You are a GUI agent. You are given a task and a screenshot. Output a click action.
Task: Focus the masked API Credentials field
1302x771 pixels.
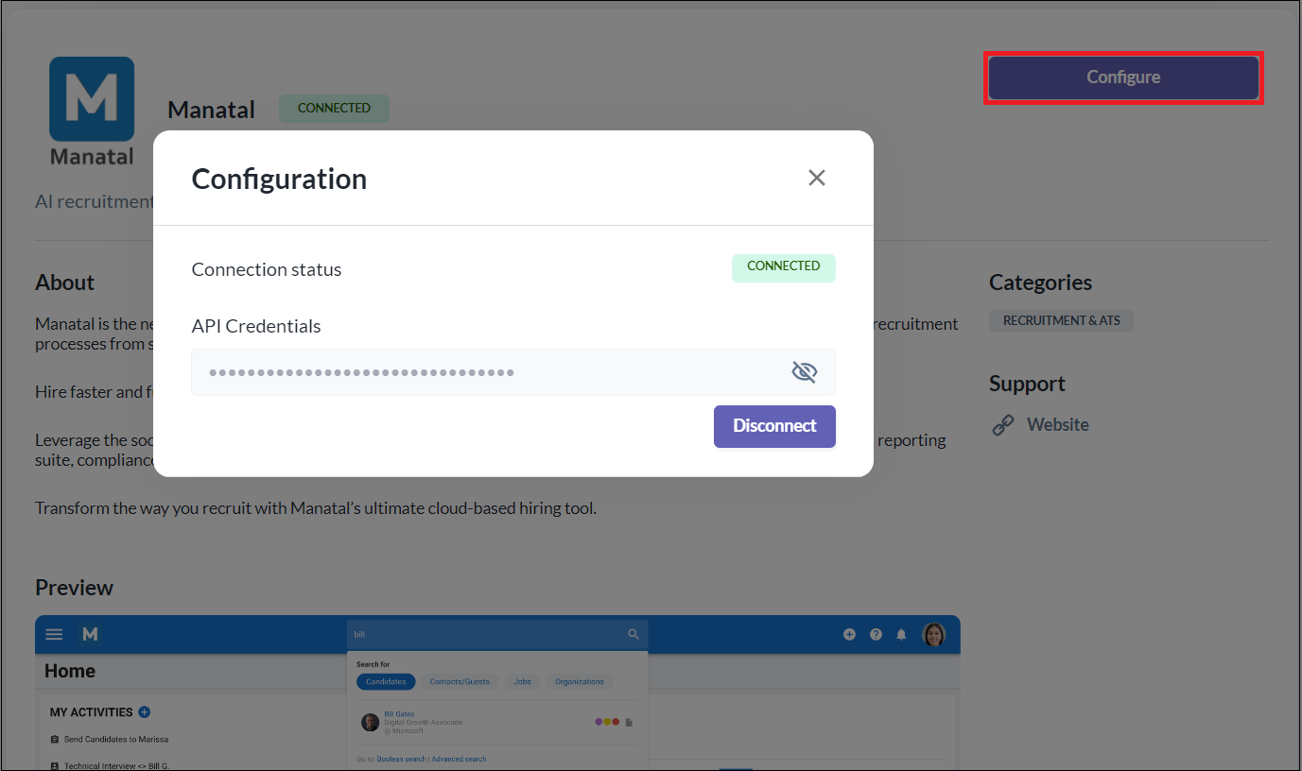[513, 372]
